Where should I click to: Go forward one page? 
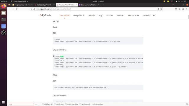click(13, 9)
